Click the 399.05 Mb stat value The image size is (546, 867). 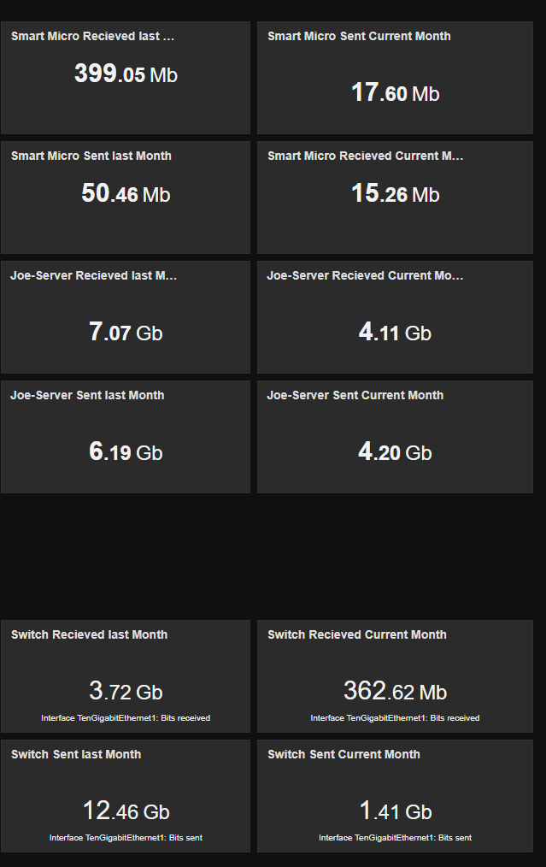[126, 74]
